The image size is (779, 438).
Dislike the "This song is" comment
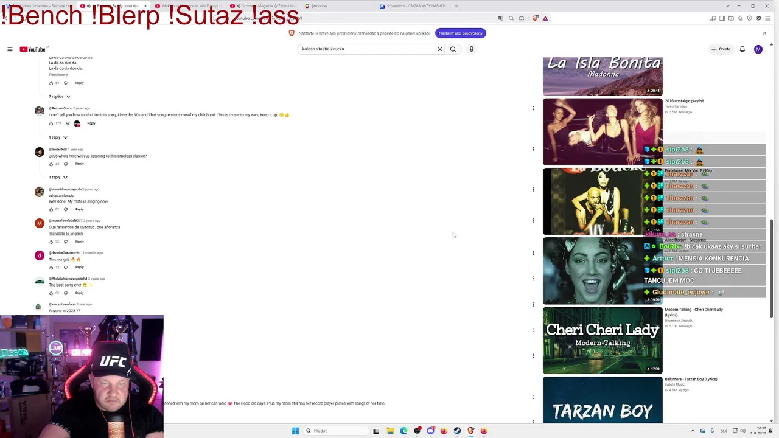pos(66,267)
